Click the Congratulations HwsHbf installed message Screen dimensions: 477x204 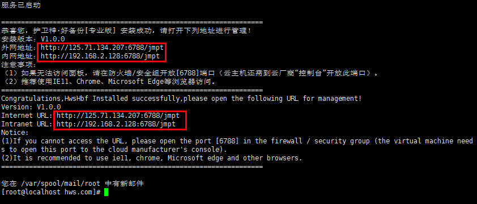(x=182, y=99)
